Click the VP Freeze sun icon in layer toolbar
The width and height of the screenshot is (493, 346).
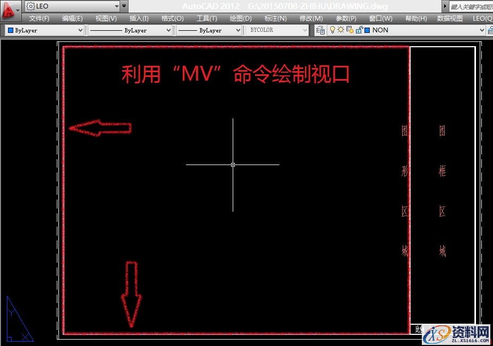point(349,30)
